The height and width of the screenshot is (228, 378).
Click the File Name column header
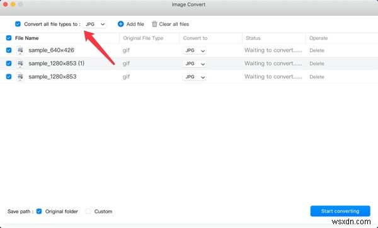[x=26, y=38]
